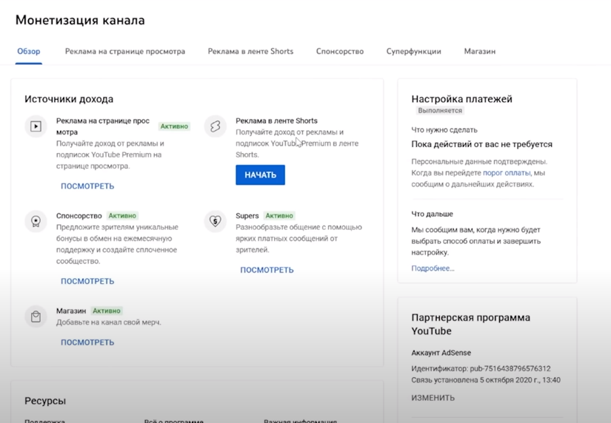Click the Монетизация канала page title
Image resolution: width=611 pixels, height=423 pixels.
click(80, 20)
